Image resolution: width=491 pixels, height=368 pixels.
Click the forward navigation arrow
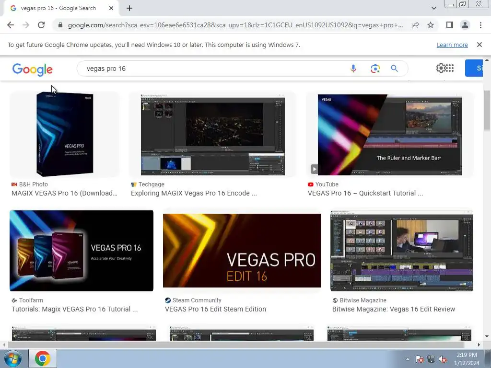[26, 25]
